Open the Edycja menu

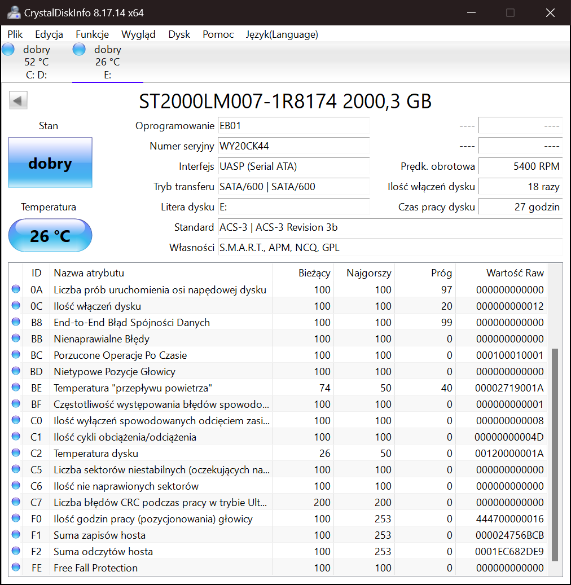pyautogui.click(x=49, y=34)
